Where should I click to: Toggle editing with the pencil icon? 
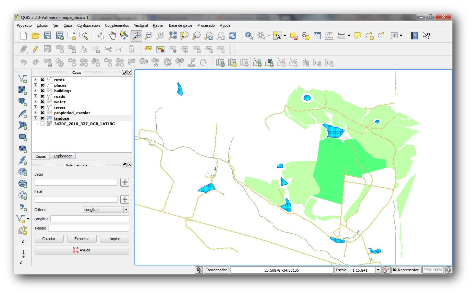[35, 49]
